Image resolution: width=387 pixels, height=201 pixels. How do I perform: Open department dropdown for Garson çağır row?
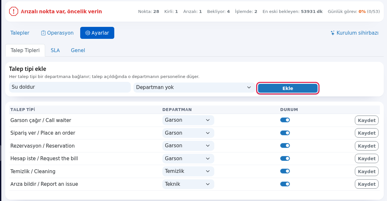[x=188, y=120]
